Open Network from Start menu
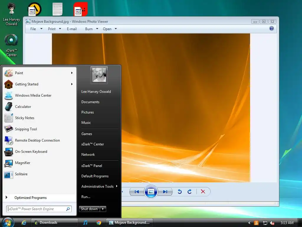 88,155
